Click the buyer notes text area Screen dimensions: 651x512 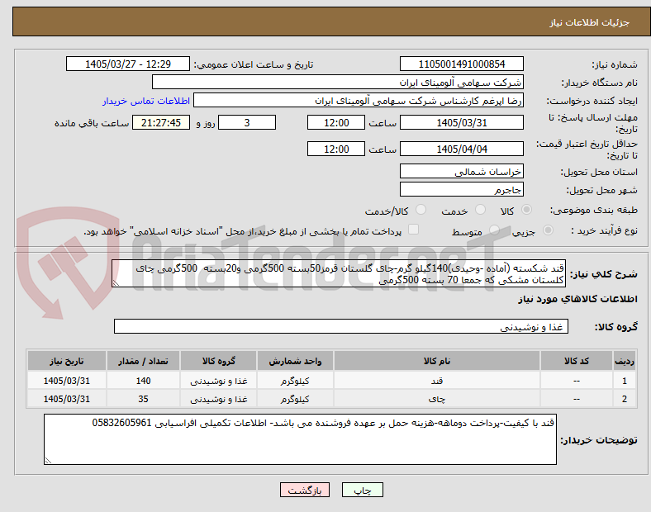[300, 439]
